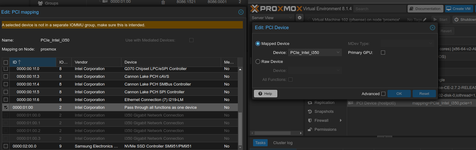
Task: Click the Replication icon in the side menu
Action: (x=310, y=103)
